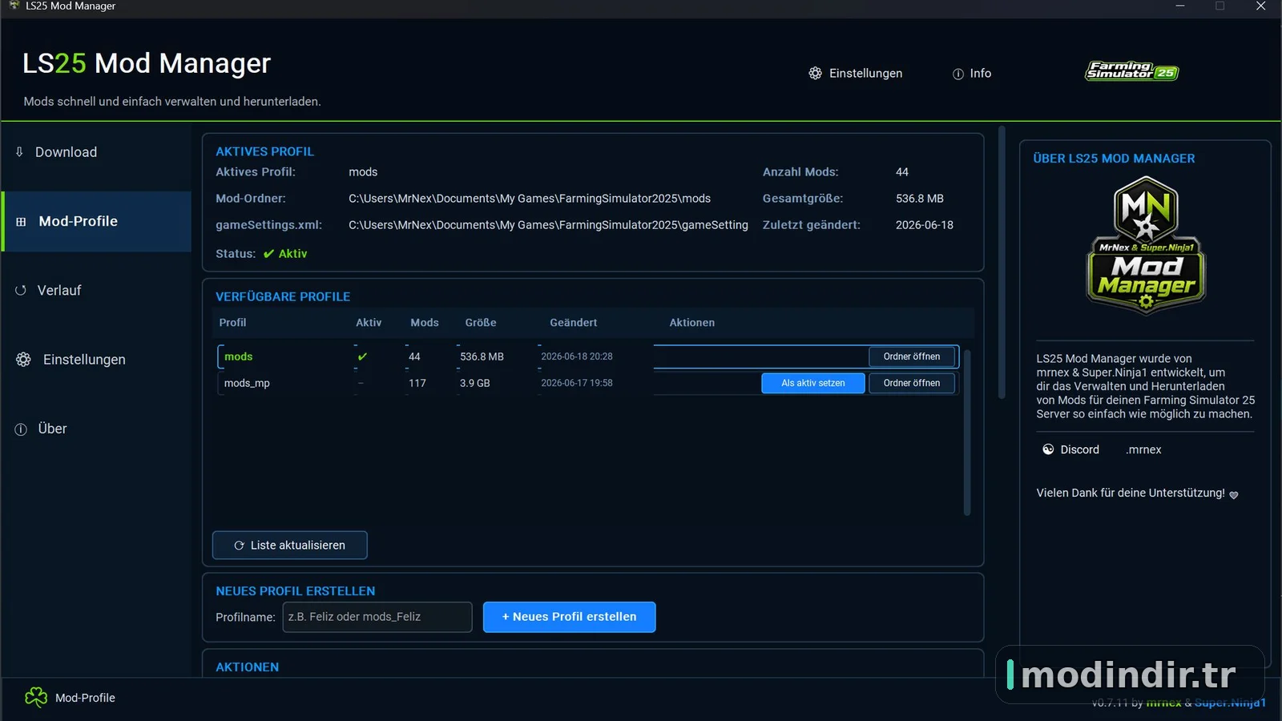Click the mrnex link in the version footer
This screenshot has height=721, width=1282.
(1163, 703)
